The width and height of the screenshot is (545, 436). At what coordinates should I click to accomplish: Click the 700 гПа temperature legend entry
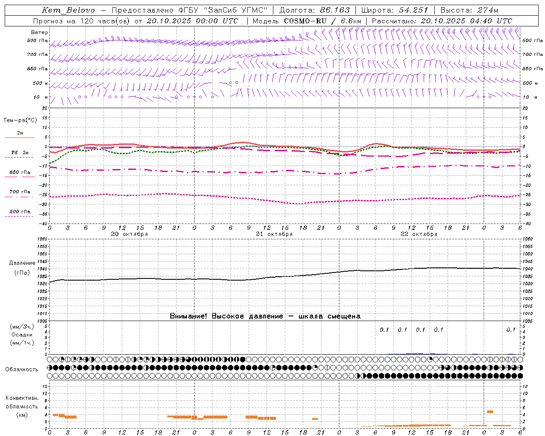coord(20,194)
